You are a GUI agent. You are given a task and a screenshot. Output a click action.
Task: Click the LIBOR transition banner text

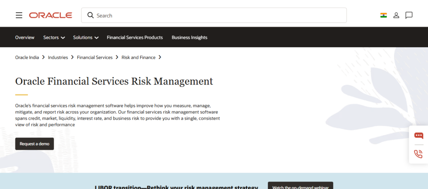[x=176, y=187]
